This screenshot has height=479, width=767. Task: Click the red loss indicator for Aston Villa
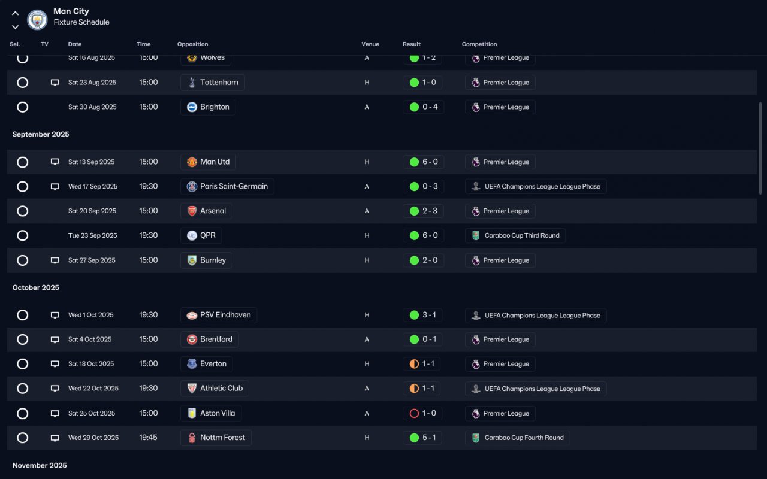pos(414,413)
